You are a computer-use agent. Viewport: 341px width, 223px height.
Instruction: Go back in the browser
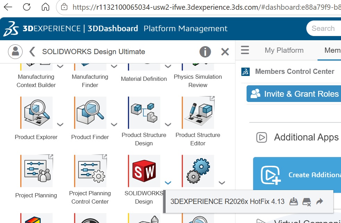tap(8, 7)
